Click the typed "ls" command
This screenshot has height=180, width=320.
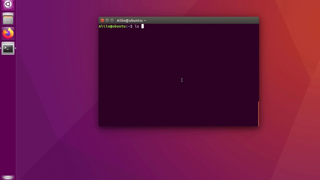tap(137, 26)
